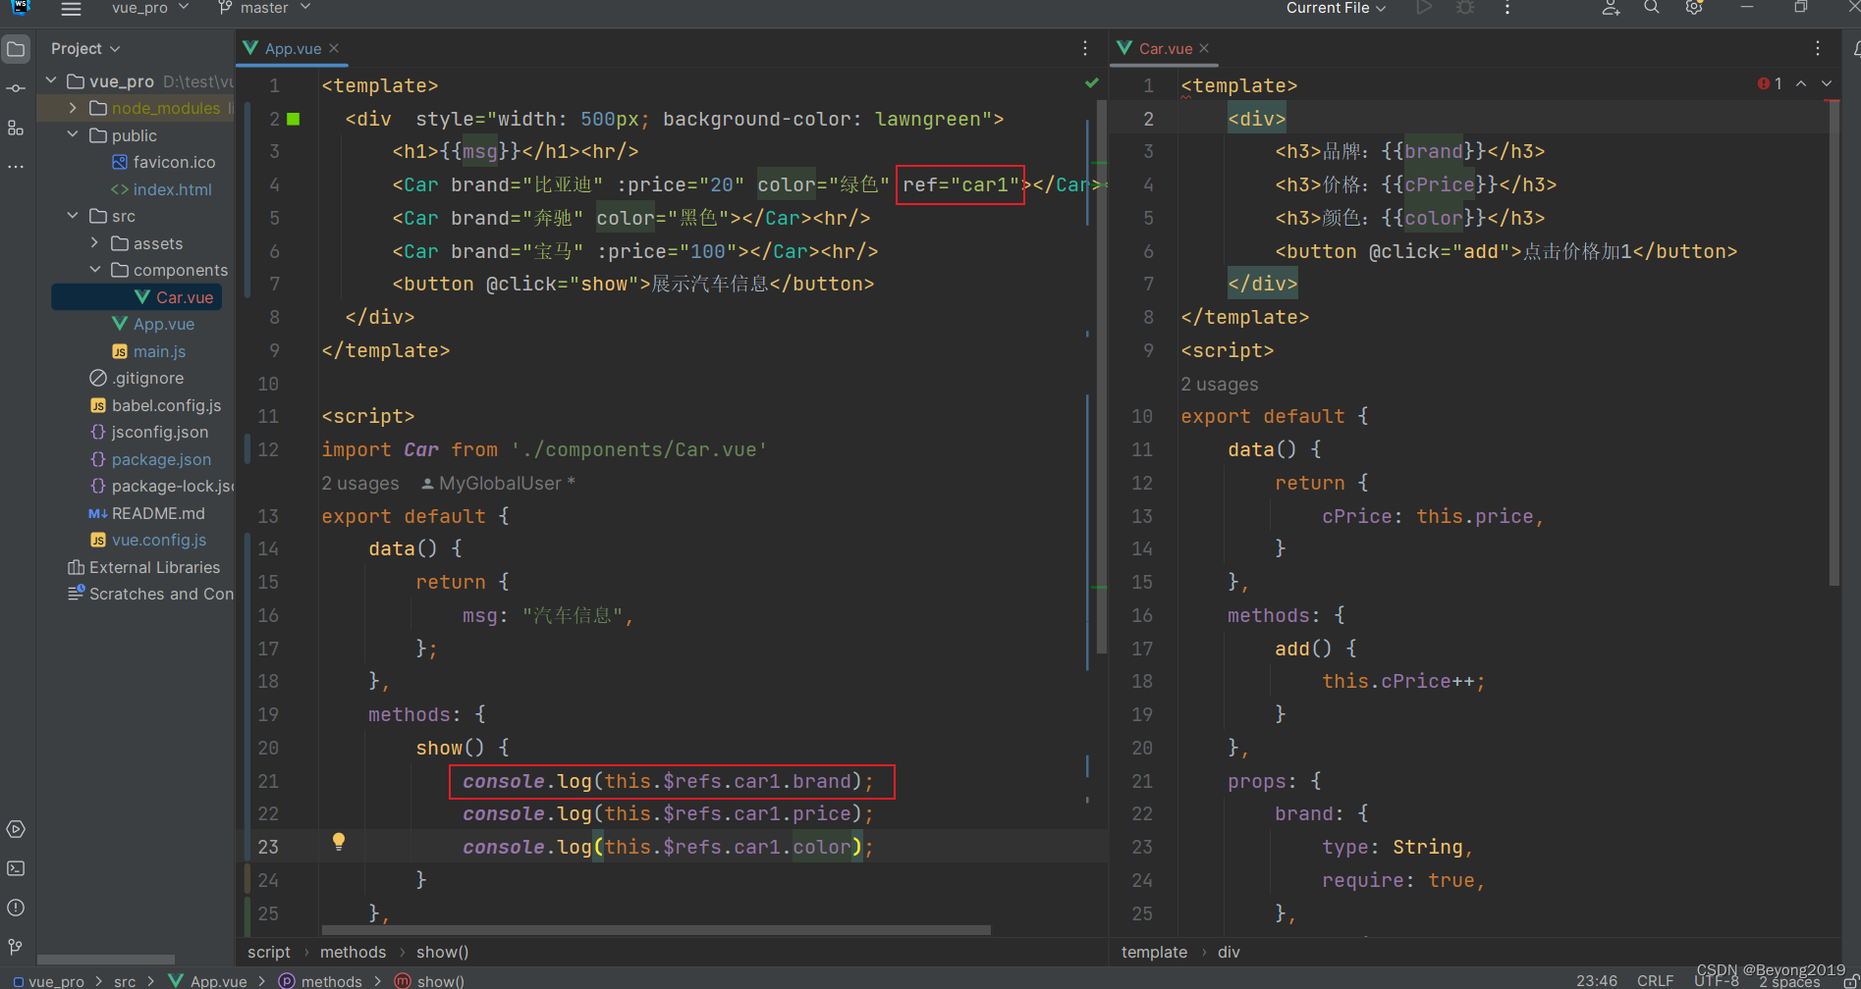This screenshot has height=989, width=1861.
Task: Click the '2 usages' hint in App.vue
Action: 360,483
